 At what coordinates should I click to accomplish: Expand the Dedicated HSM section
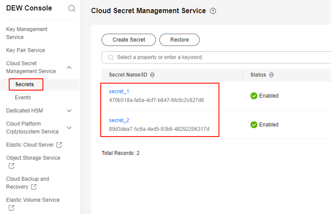69,111
